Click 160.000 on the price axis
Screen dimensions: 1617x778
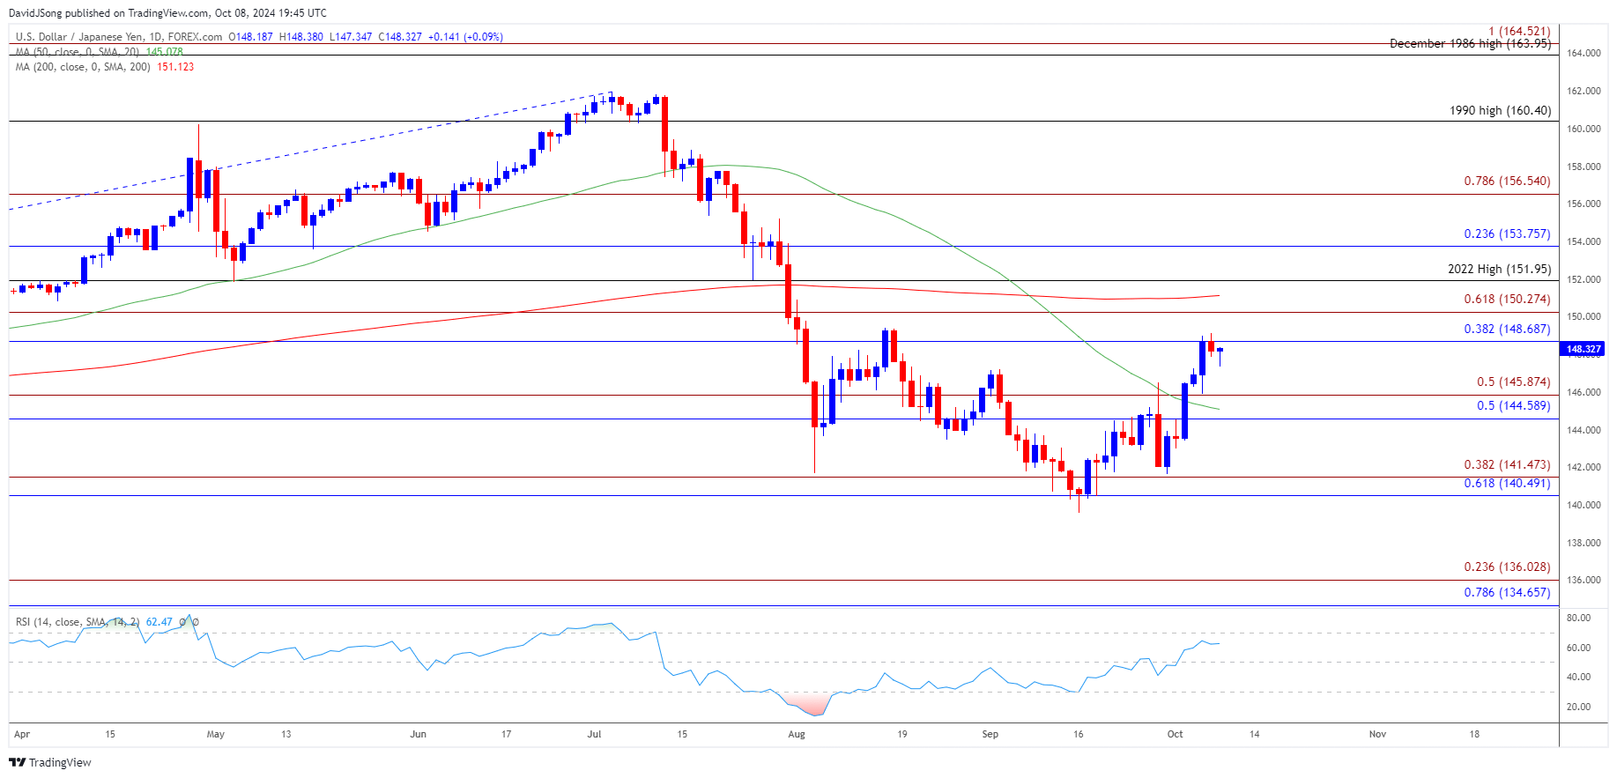[1583, 129]
